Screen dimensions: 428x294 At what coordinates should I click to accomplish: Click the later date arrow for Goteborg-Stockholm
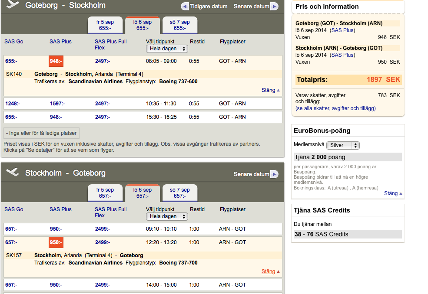tap(274, 7)
